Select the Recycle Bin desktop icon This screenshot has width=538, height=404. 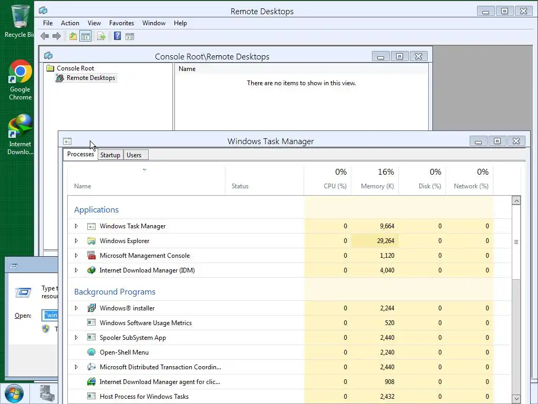(19, 21)
